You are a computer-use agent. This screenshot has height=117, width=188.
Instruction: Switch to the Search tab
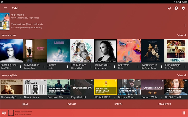(118, 104)
